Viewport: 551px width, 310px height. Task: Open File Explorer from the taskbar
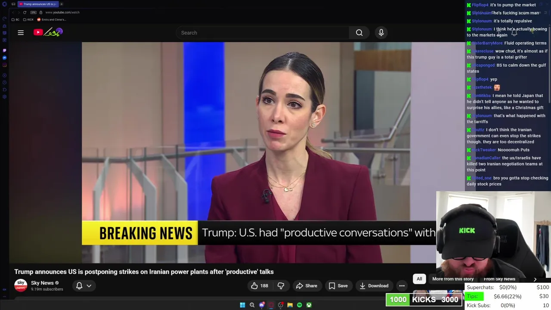pyautogui.click(x=290, y=305)
